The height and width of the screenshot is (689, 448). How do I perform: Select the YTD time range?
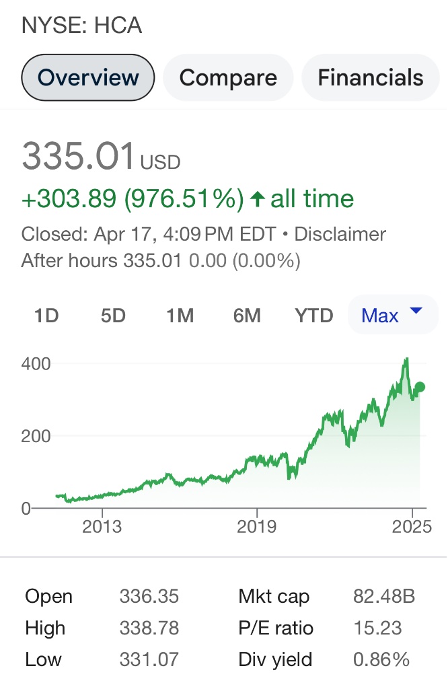click(x=314, y=315)
